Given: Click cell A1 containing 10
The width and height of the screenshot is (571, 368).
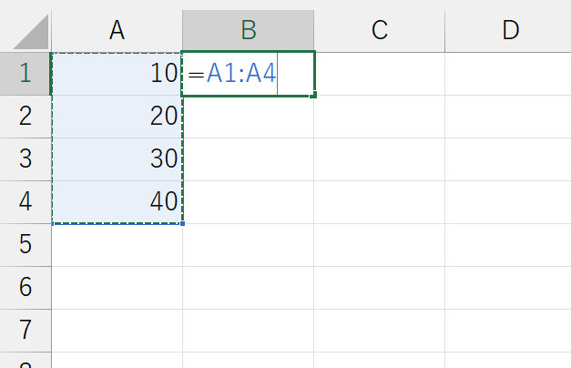Looking at the screenshot, I should tap(117, 74).
